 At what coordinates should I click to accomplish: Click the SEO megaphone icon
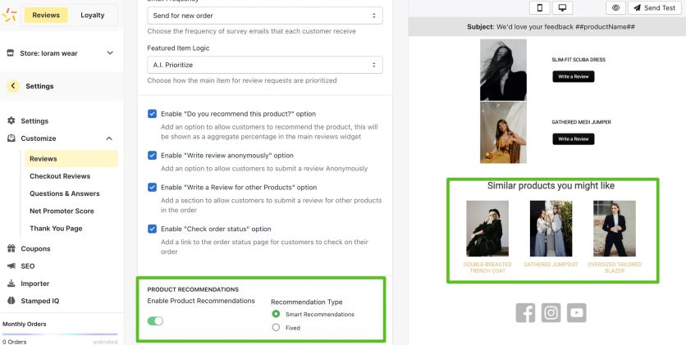pyautogui.click(x=11, y=266)
